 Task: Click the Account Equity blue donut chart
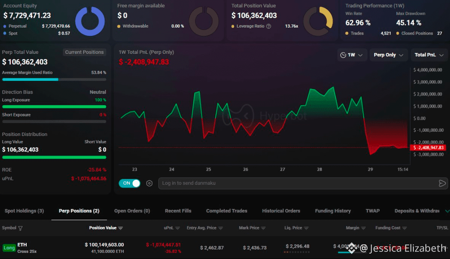point(90,21)
